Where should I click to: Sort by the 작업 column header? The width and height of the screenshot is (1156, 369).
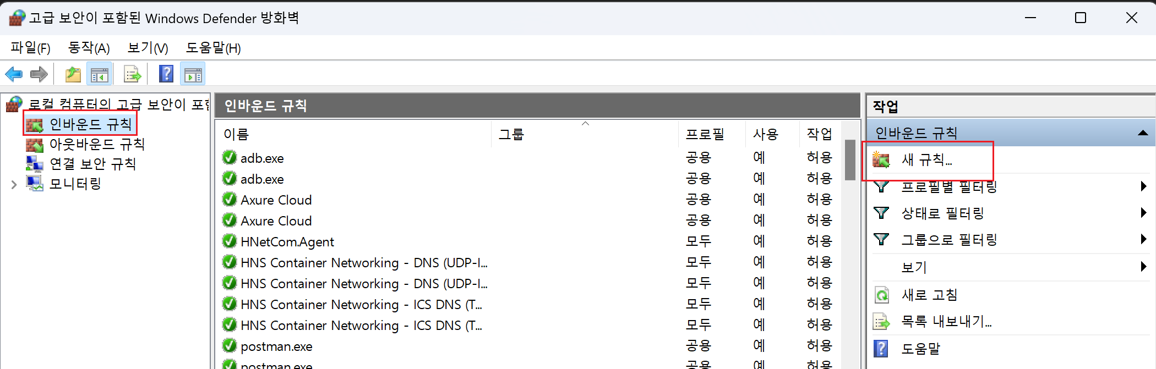coord(820,134)
